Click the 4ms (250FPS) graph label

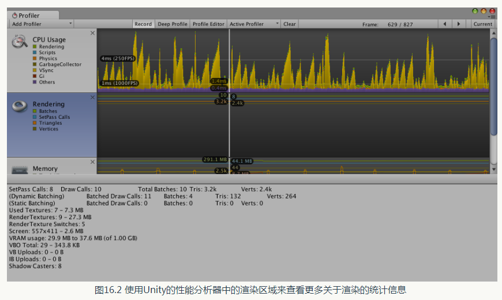(118, 59)
